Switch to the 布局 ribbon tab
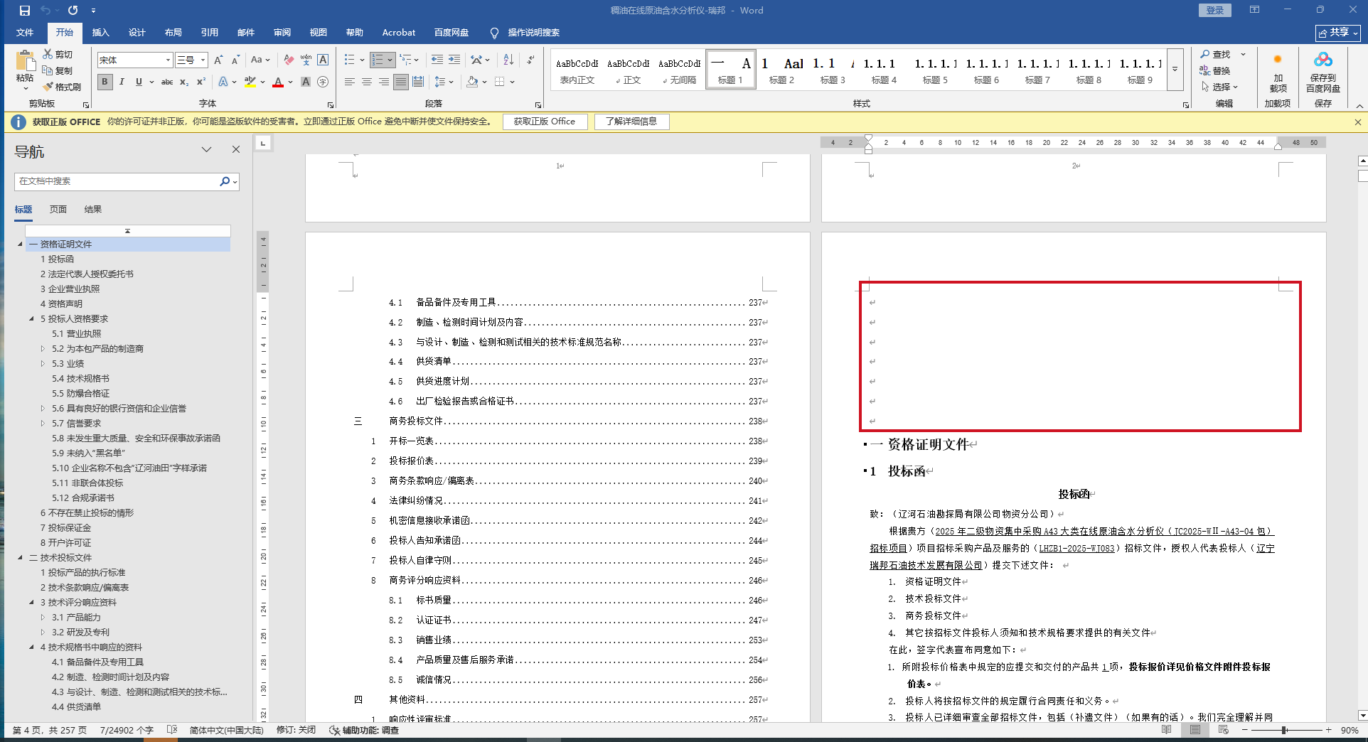 click(173, 33)
